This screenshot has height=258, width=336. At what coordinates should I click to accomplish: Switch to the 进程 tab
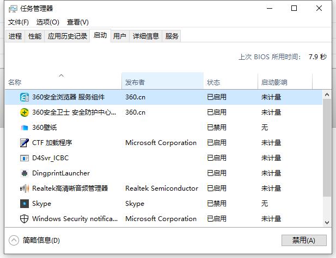(15, 36)
